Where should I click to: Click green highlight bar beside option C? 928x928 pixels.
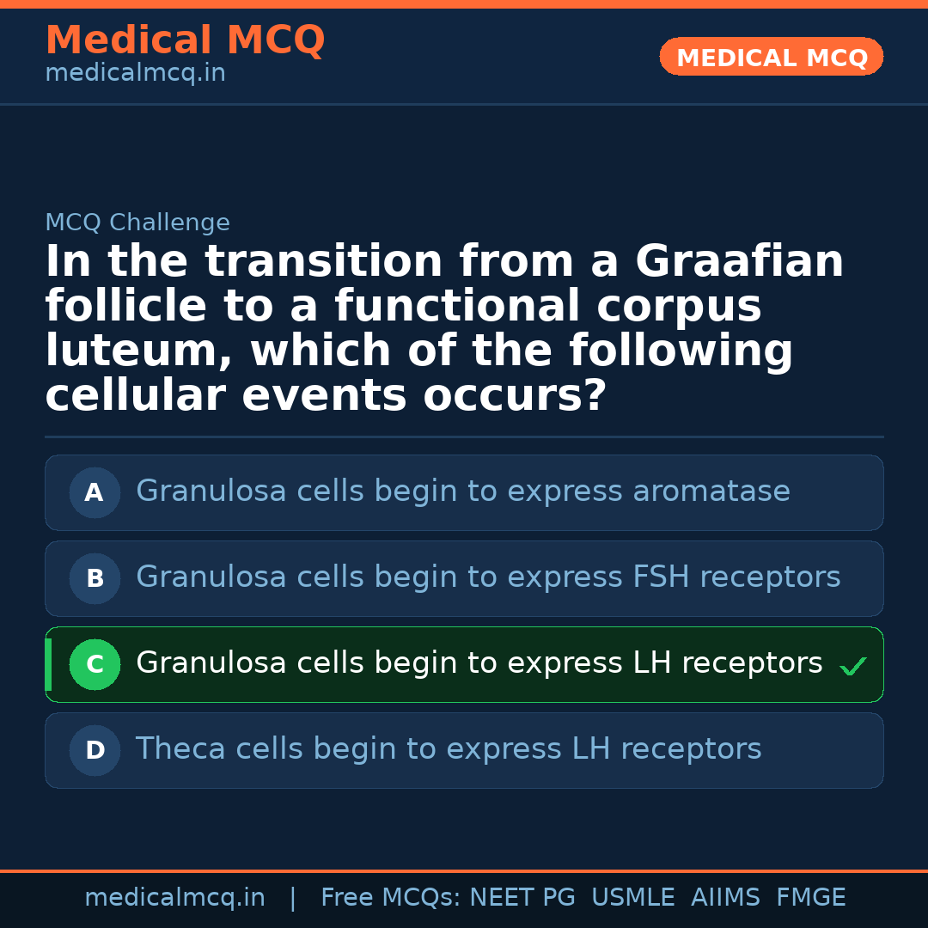point(48,664)
